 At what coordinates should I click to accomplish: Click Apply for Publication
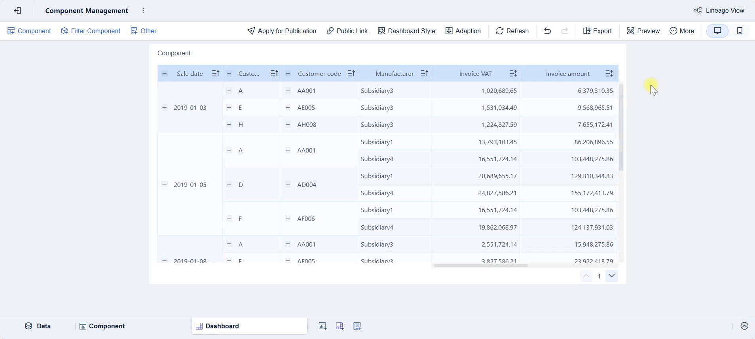pos(282,31)
